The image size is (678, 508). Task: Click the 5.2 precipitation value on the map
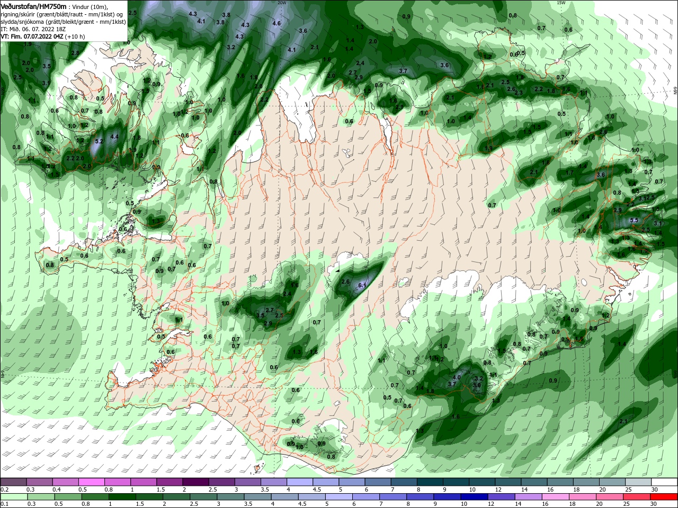[x=99, y=142]
